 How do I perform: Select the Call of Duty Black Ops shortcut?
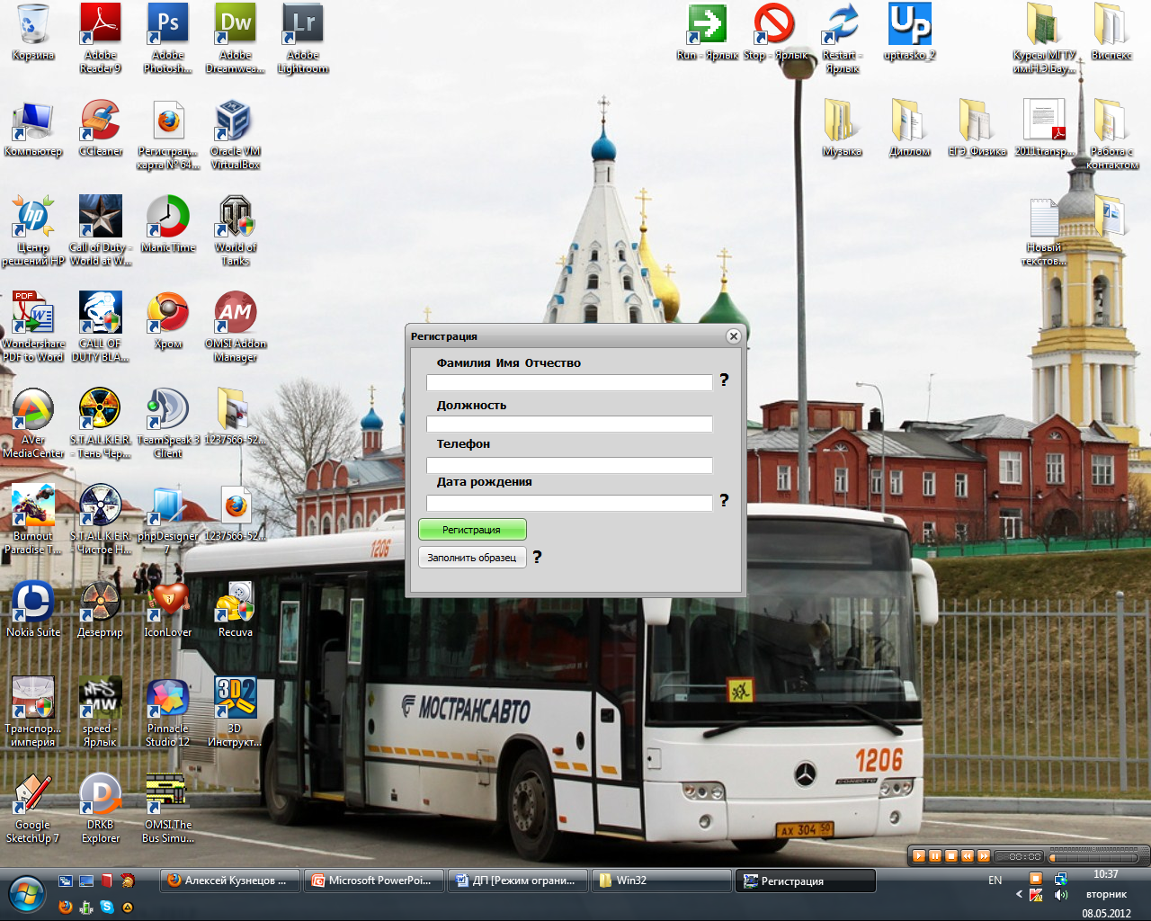[x=101, y=326]
